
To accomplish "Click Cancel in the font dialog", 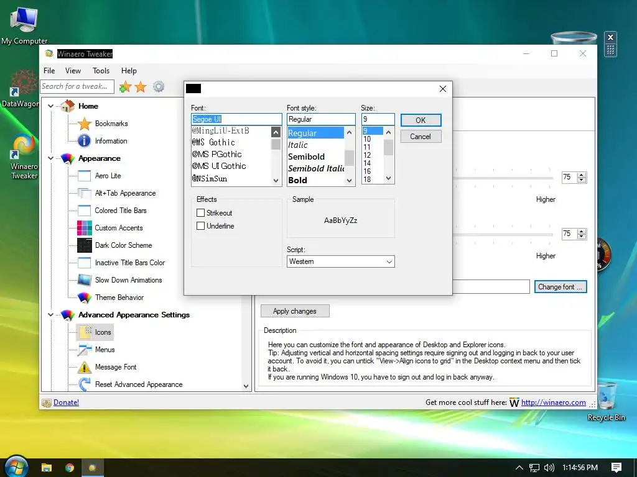I will click(421, 137).
